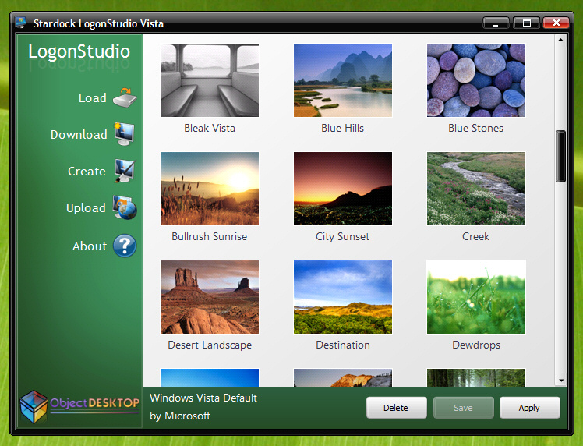Delete the Windows Vista Default logon

coord(397,408)
